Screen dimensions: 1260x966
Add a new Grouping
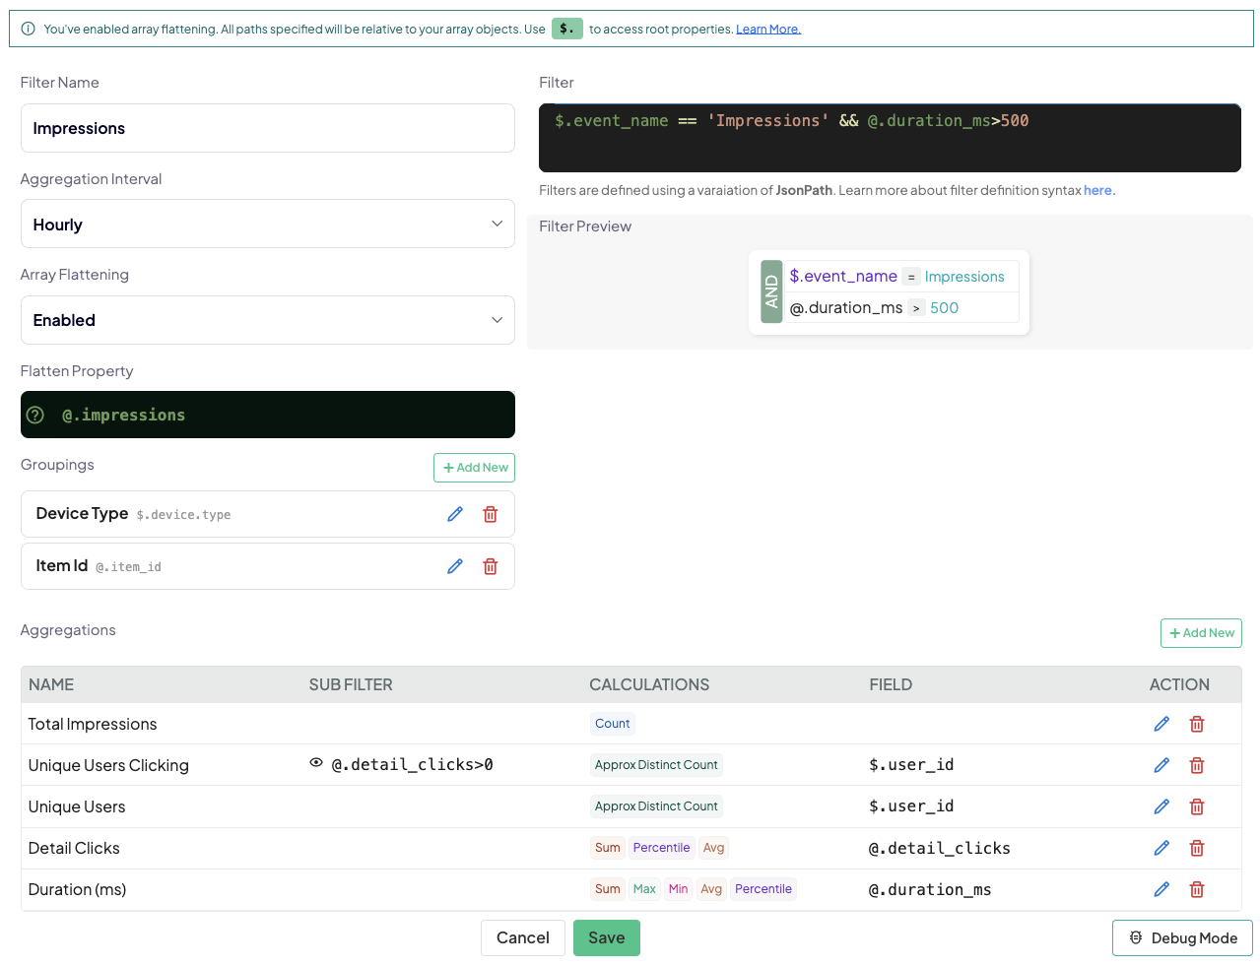474,467
